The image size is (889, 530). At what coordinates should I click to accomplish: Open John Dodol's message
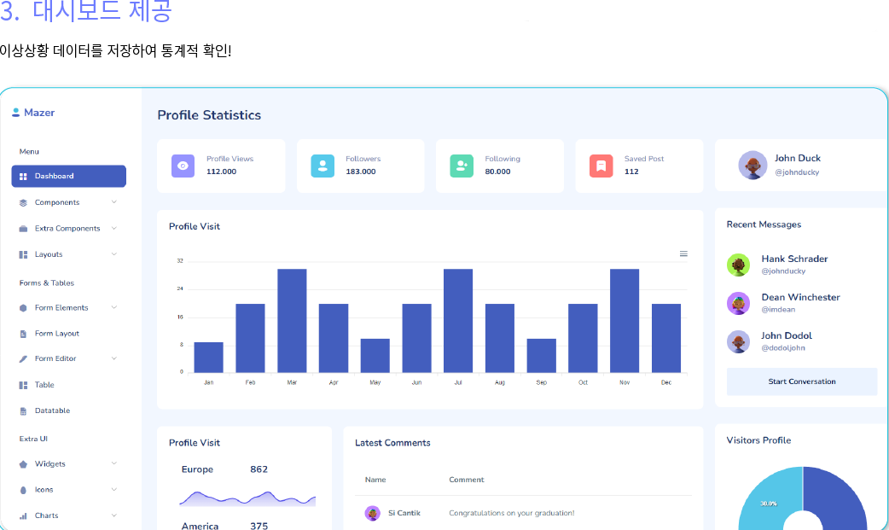coord(794,341)
